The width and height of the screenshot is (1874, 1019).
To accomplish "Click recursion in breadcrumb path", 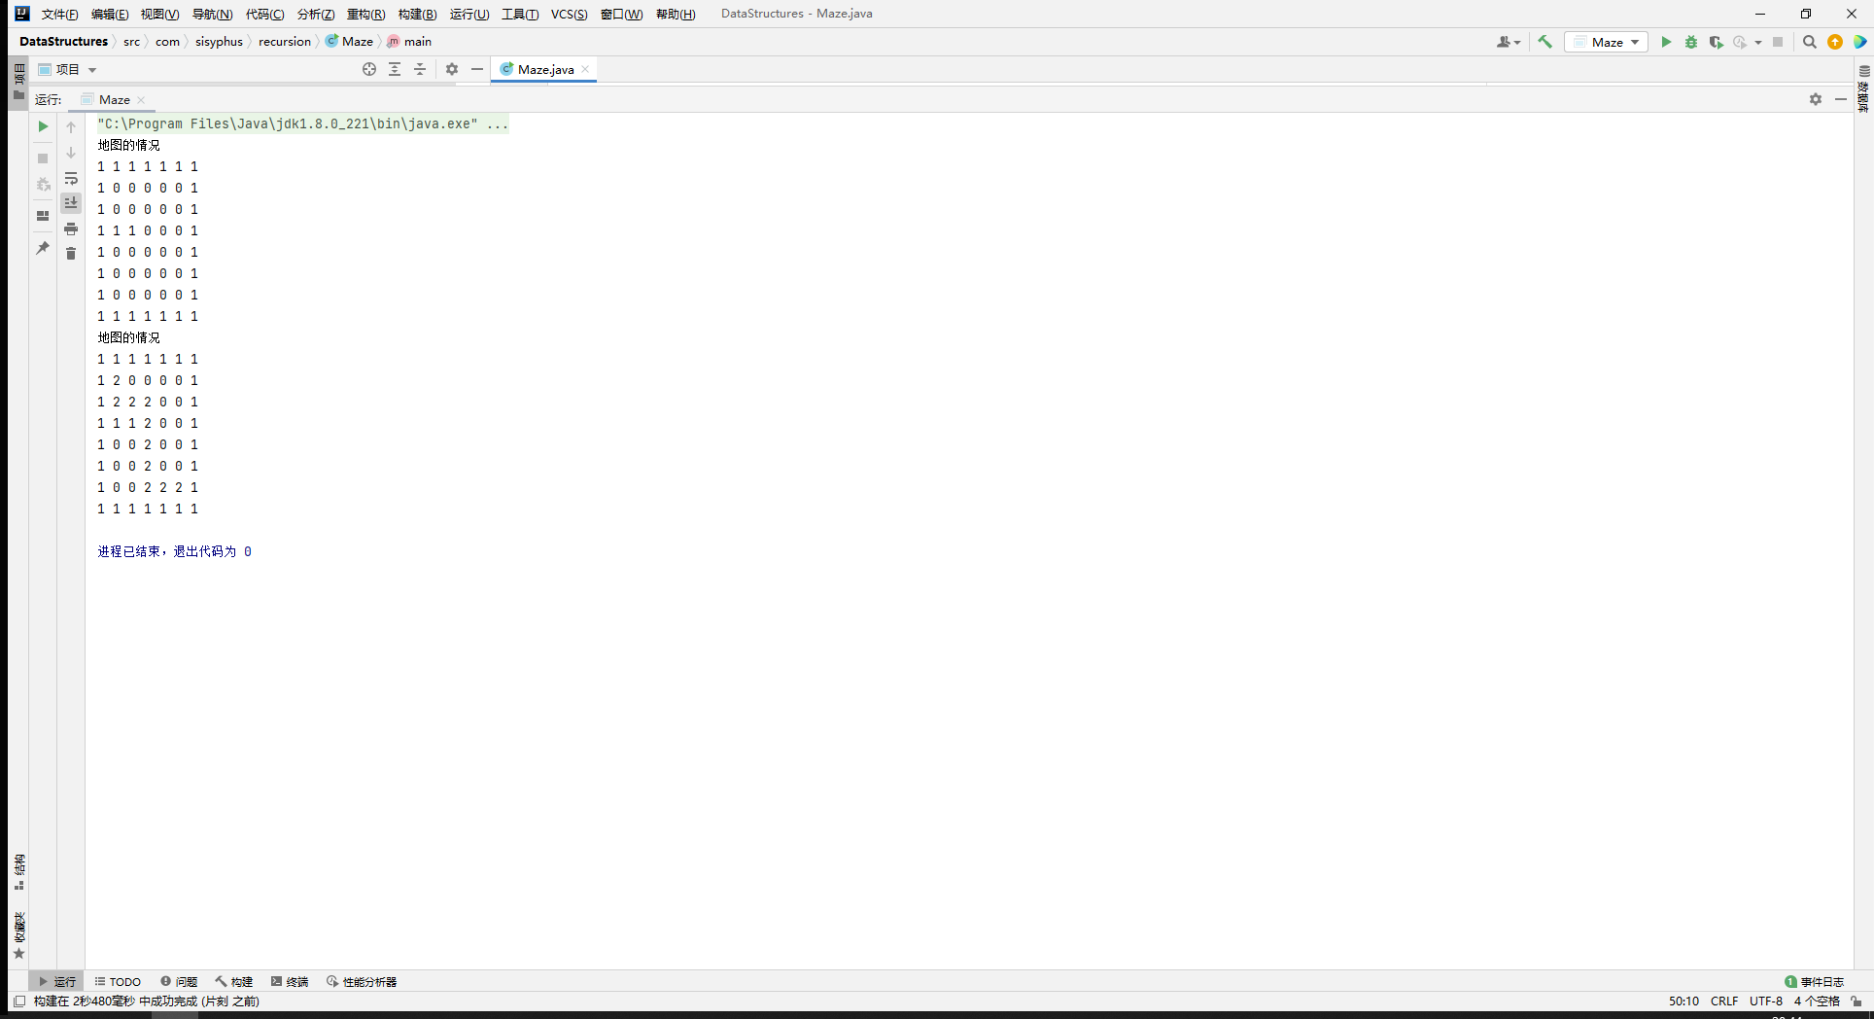I will pos(285,41).
